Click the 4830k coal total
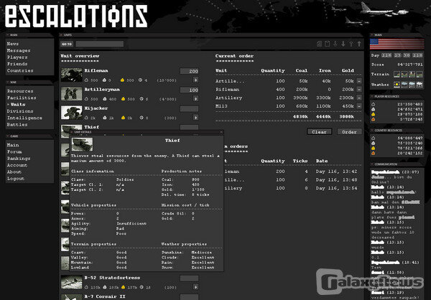Viewport: 431px width, 300px height. 300,117
